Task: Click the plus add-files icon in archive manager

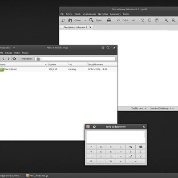Action: 14,48
